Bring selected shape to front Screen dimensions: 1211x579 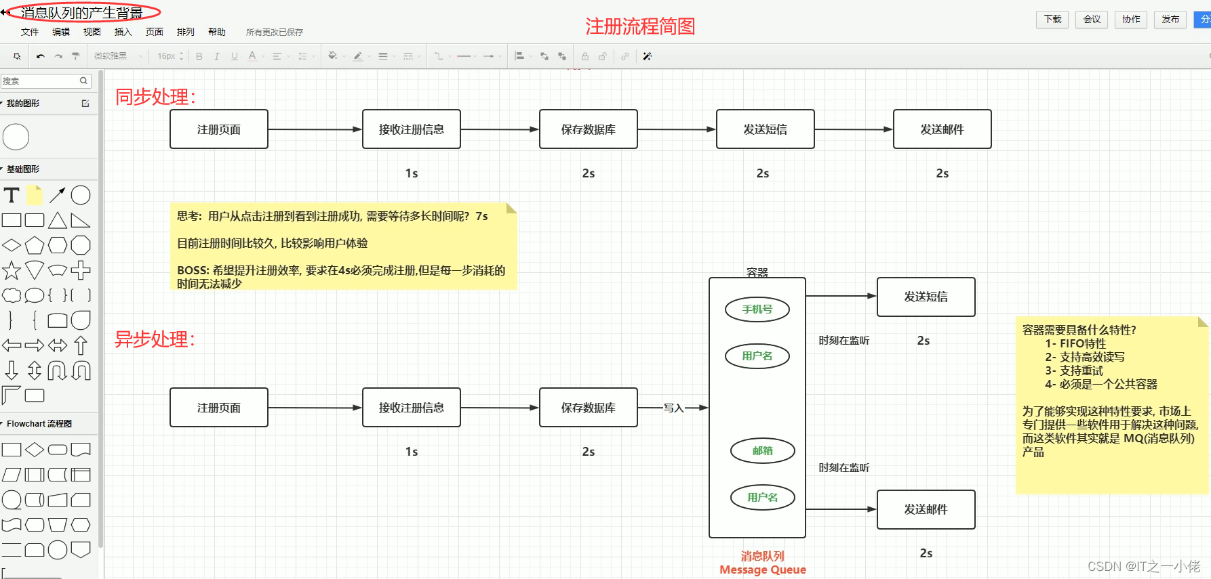click(544, 56)
